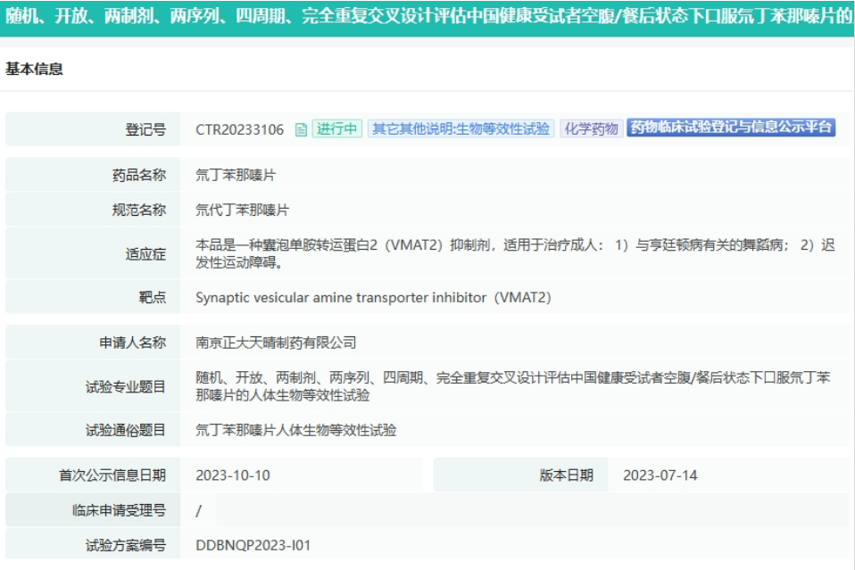This screenshot has height=570, width=855.
Task: Click the 试验专业题目 field label
Action: [x=126, y=386]
